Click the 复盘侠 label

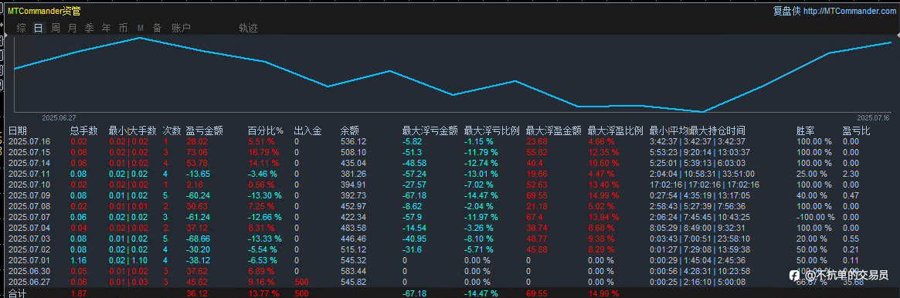click(x=786, y=11)
